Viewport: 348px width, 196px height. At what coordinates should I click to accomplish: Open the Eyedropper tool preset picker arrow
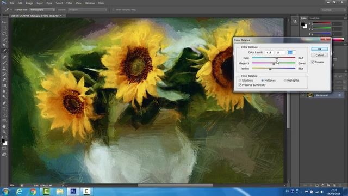tap(11, 10)
